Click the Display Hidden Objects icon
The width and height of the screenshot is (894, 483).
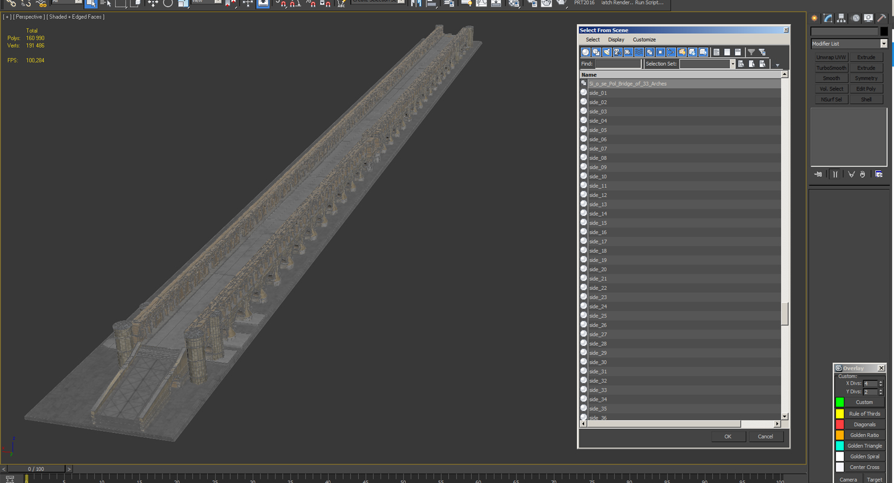point(703,53)
